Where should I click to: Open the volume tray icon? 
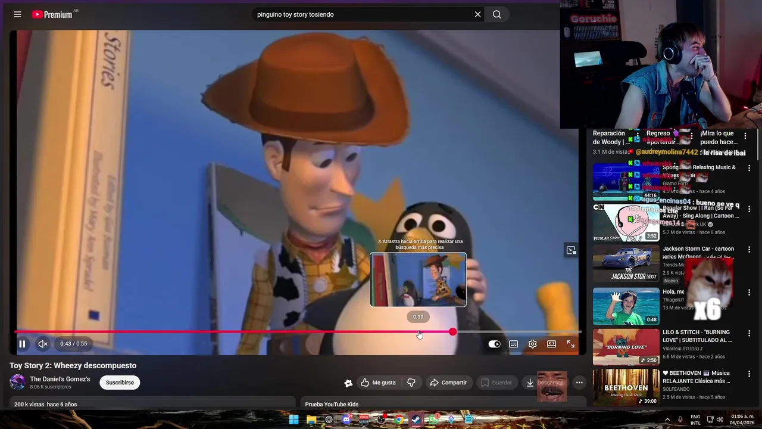[x=720, y=419]
